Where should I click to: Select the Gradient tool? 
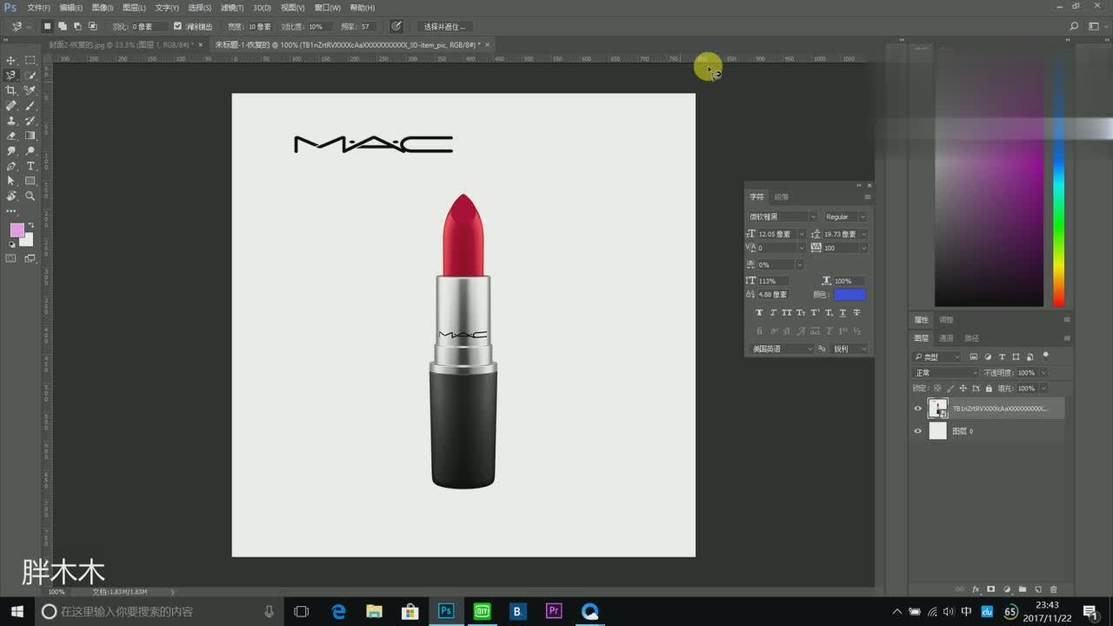(30, 136)
